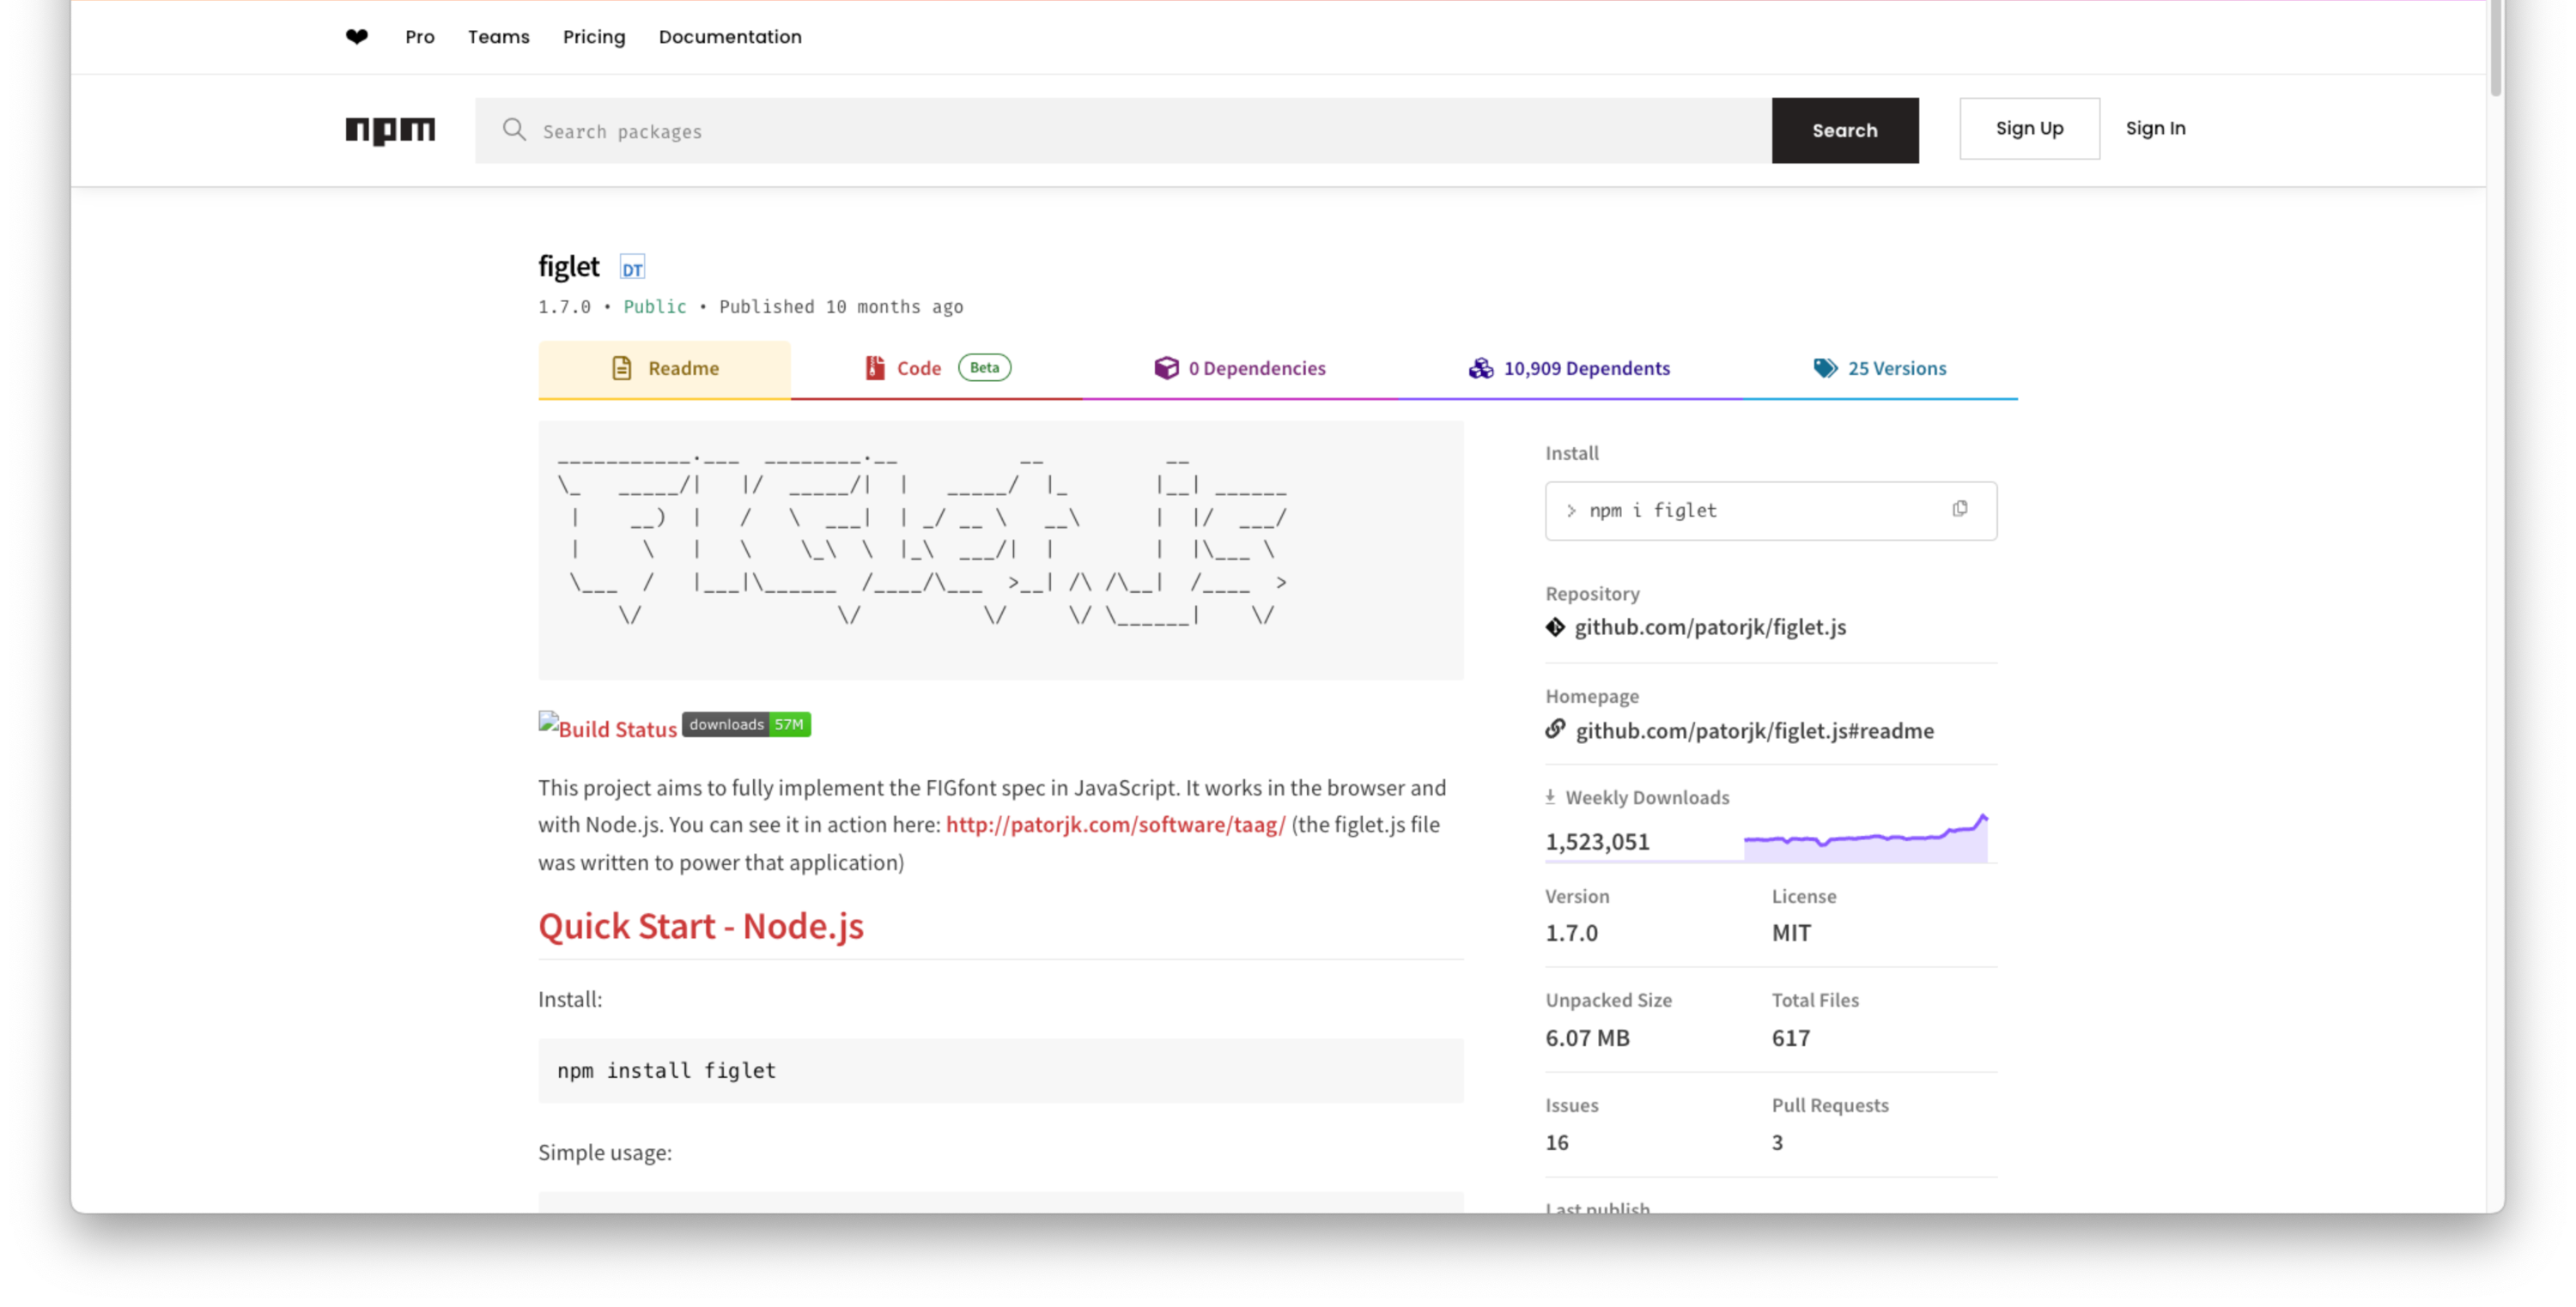This screenshot has width=2576, height=1307.
Task: Click the Version value 1.7.0 in sidebar
Action: (1571, 934)
